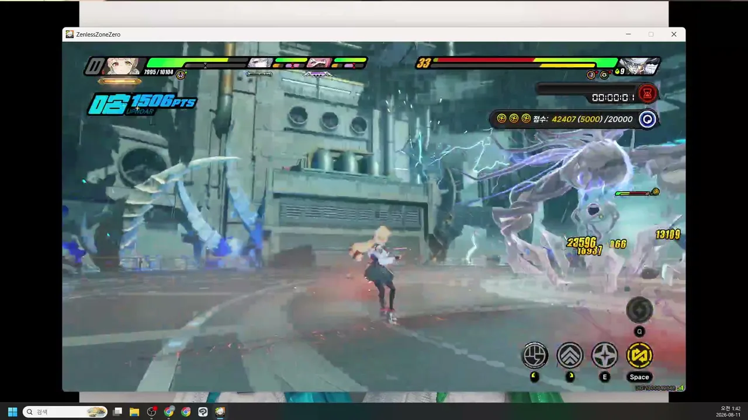Click the Space key label
Viewport: 748px width, 420px height.
click(x=639, y=377)
